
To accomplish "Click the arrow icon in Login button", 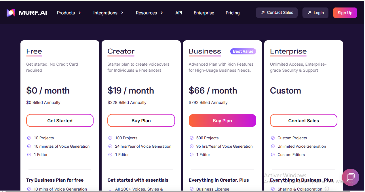I will 309,13.
